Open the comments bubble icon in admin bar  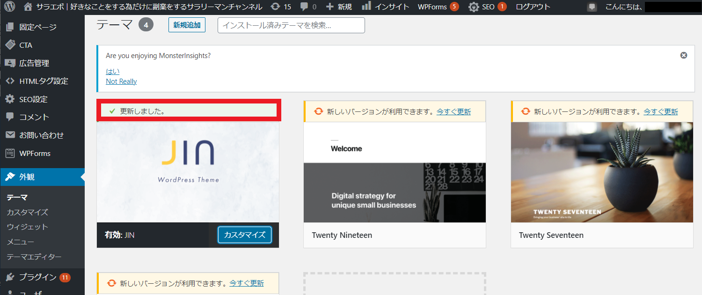(305, 7)
